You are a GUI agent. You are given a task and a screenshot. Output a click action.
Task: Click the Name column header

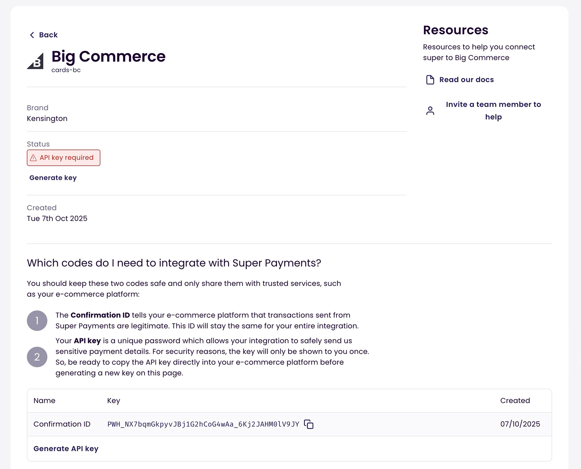(44, 401)
